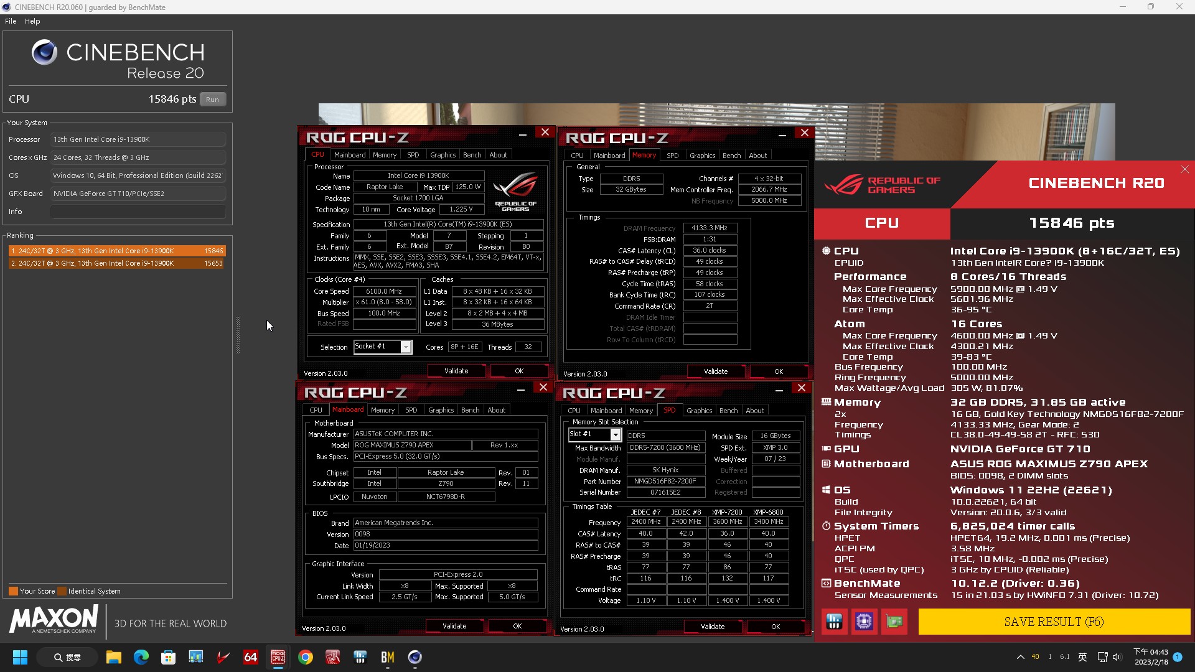Open Bench tab in SPD CPU-Z window
Image resolution: width=1195 pixels, height=672 pixels.
point(729,411)
